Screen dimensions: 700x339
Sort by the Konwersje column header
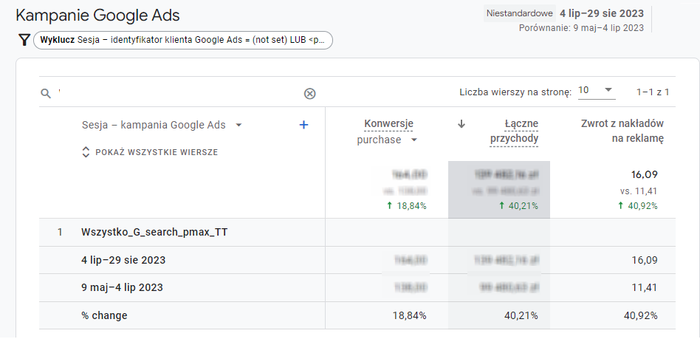tap(388, 123)
